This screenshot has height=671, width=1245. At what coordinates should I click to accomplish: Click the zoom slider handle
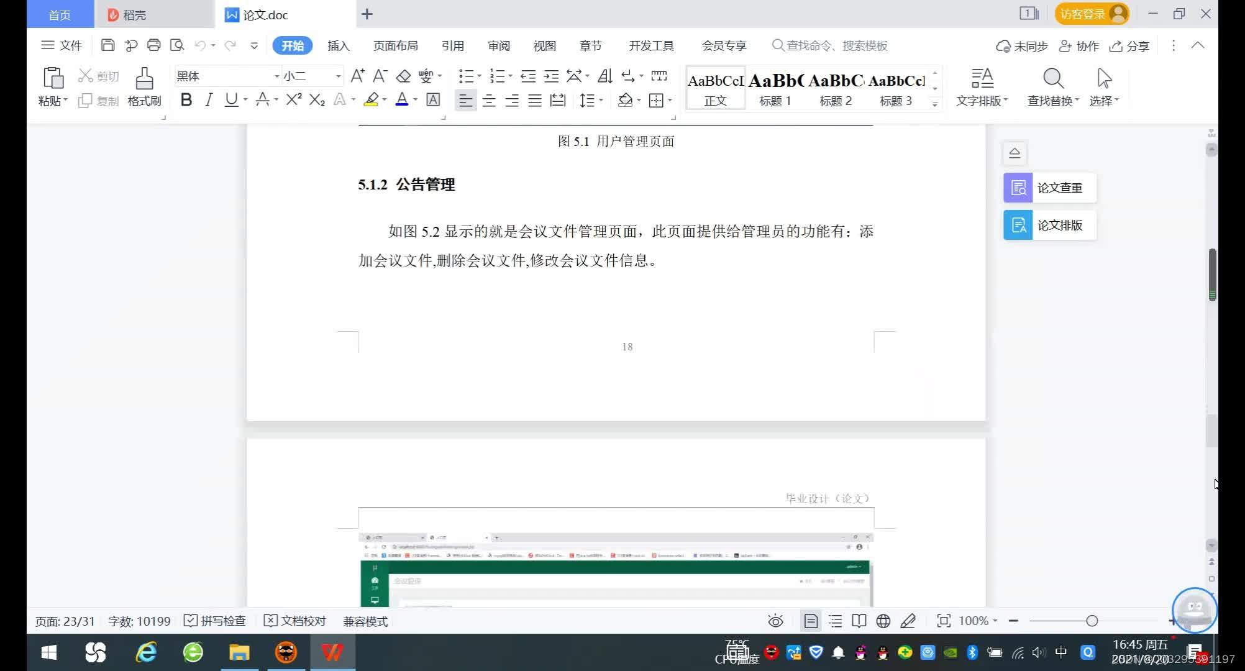[1092, 621]
